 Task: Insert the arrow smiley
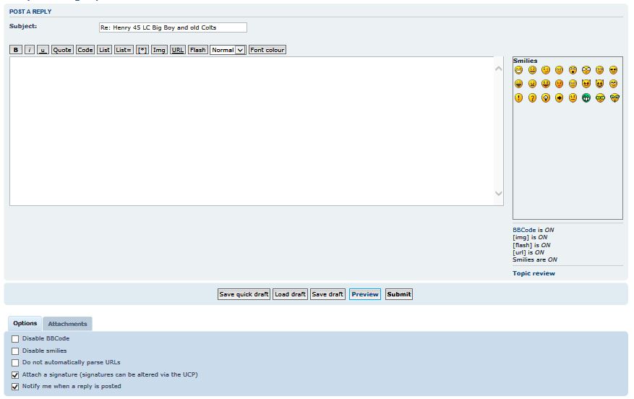[560, 98]
